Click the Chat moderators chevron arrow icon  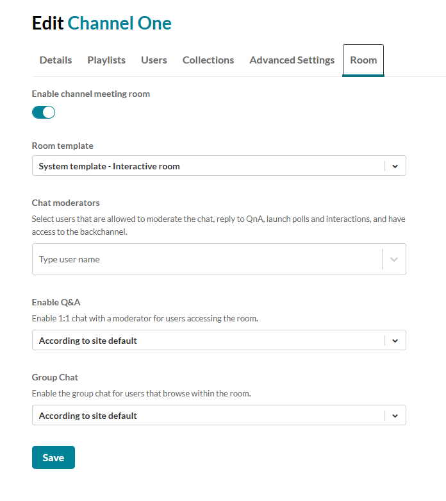click(395, 260)
